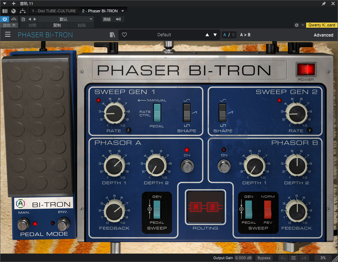Screen dimensions: 338x262
Task: Select state B for comparison
Action: pyautogui.click(x=233, y=35)
